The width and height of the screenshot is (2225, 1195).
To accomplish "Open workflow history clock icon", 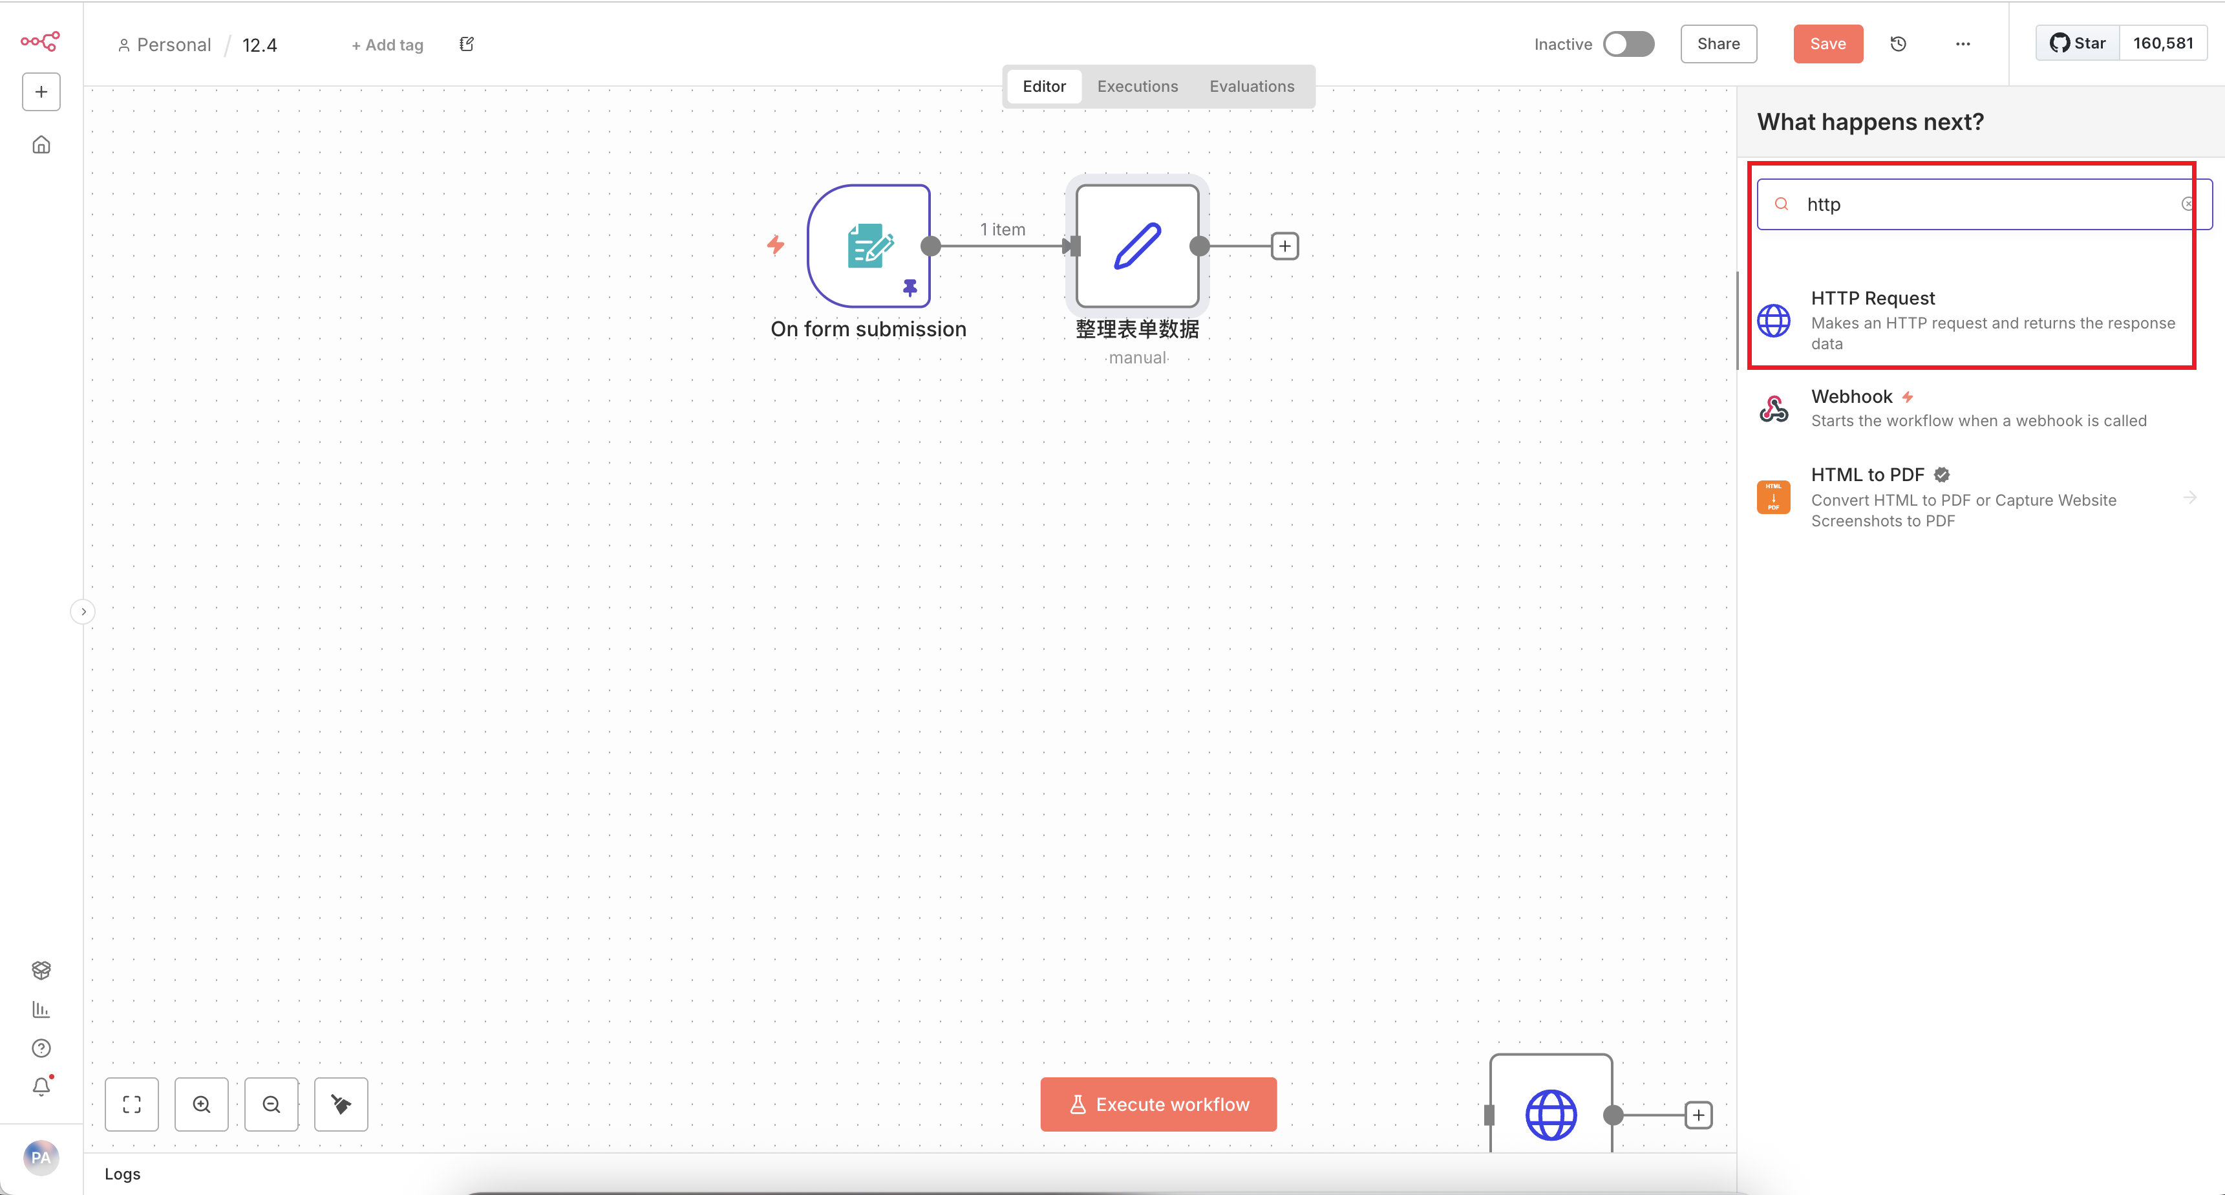I will tap(1898, 44).
